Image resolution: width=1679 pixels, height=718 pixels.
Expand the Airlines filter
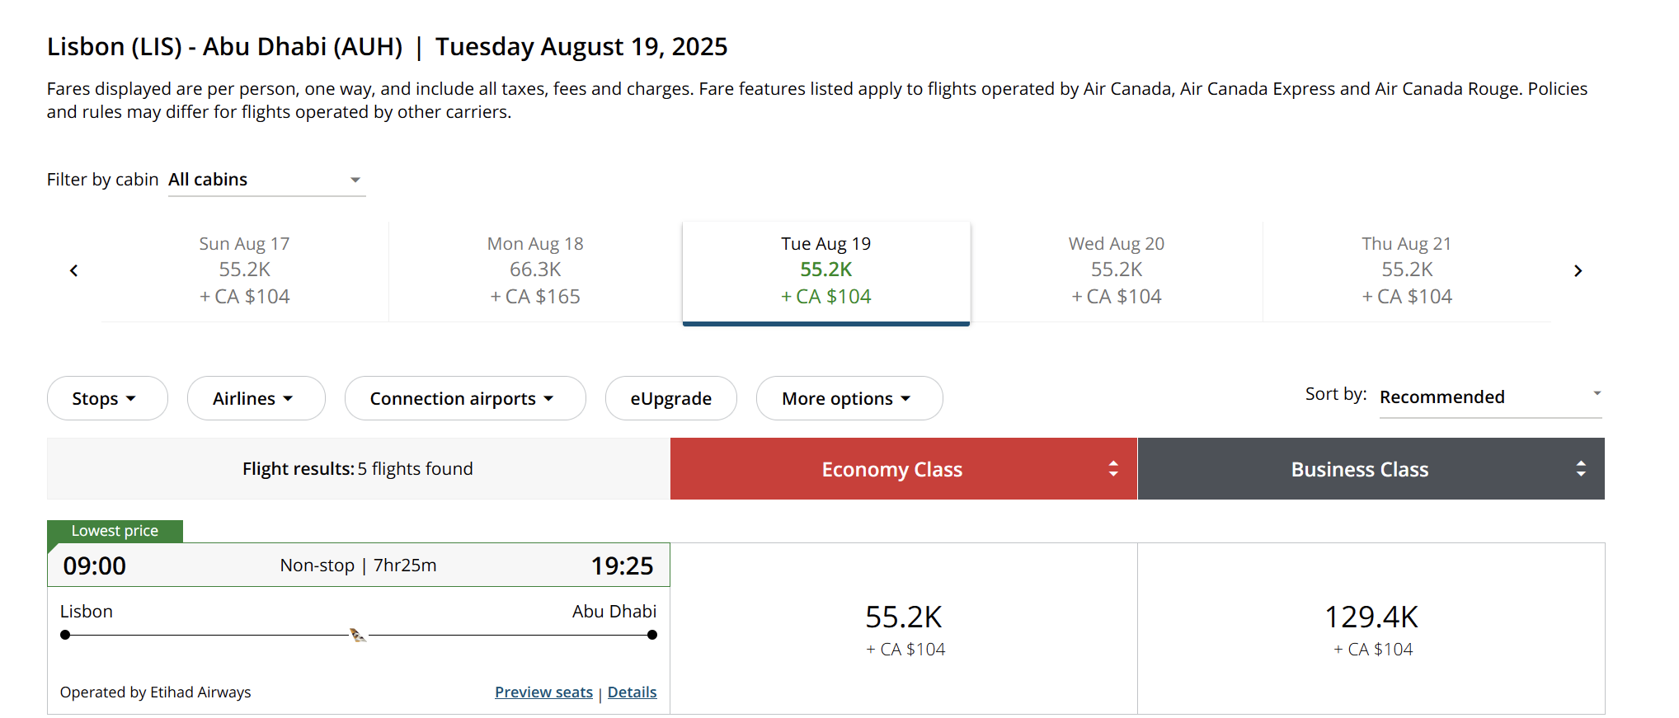(x=256, y=398)
